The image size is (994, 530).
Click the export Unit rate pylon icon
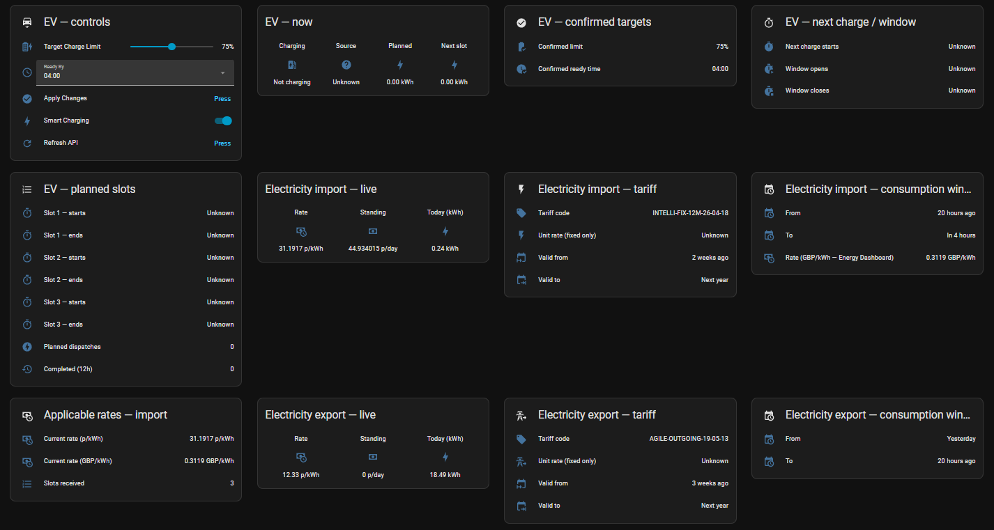point(521,461)
